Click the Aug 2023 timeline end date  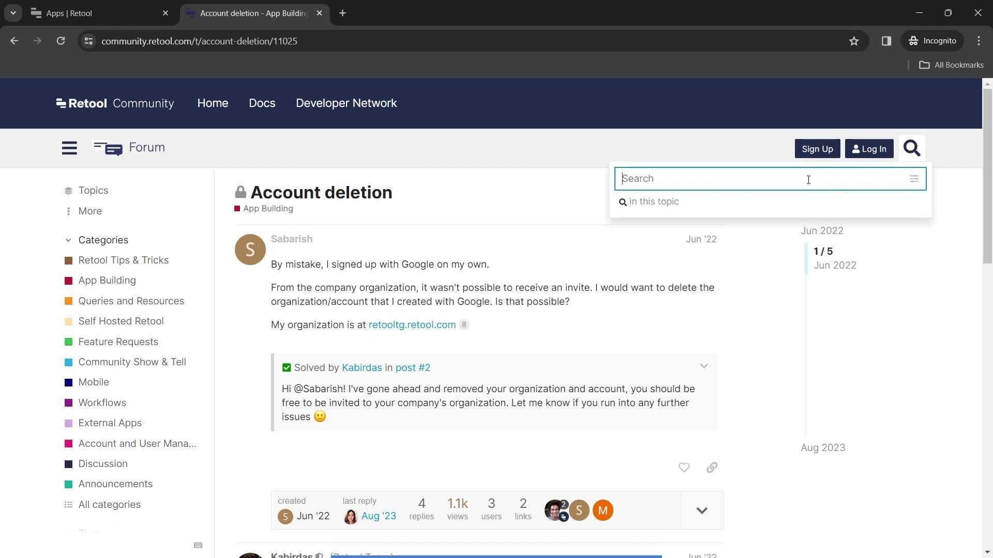point(823,448)
